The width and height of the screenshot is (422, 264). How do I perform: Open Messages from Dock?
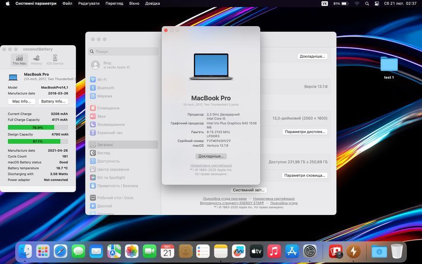(x=78, y=251)
